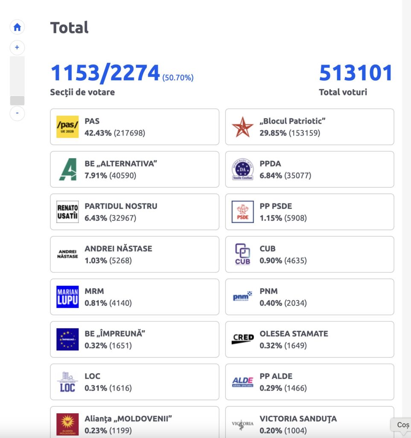411x438 pixels.
Task: Click the Secții de votare label
Action: (82, 92)
